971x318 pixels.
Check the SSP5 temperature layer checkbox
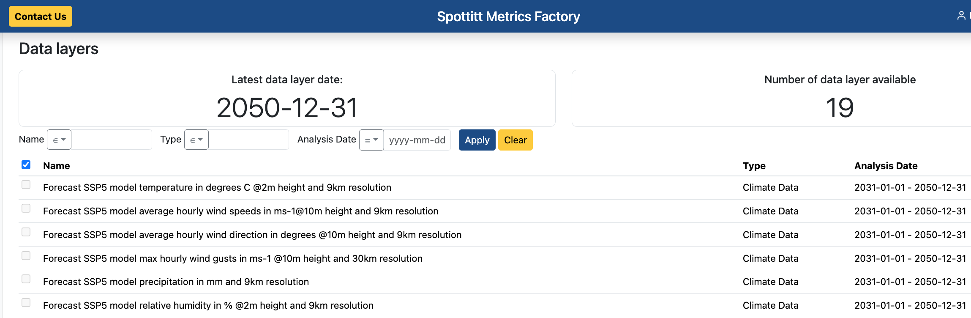26,185
